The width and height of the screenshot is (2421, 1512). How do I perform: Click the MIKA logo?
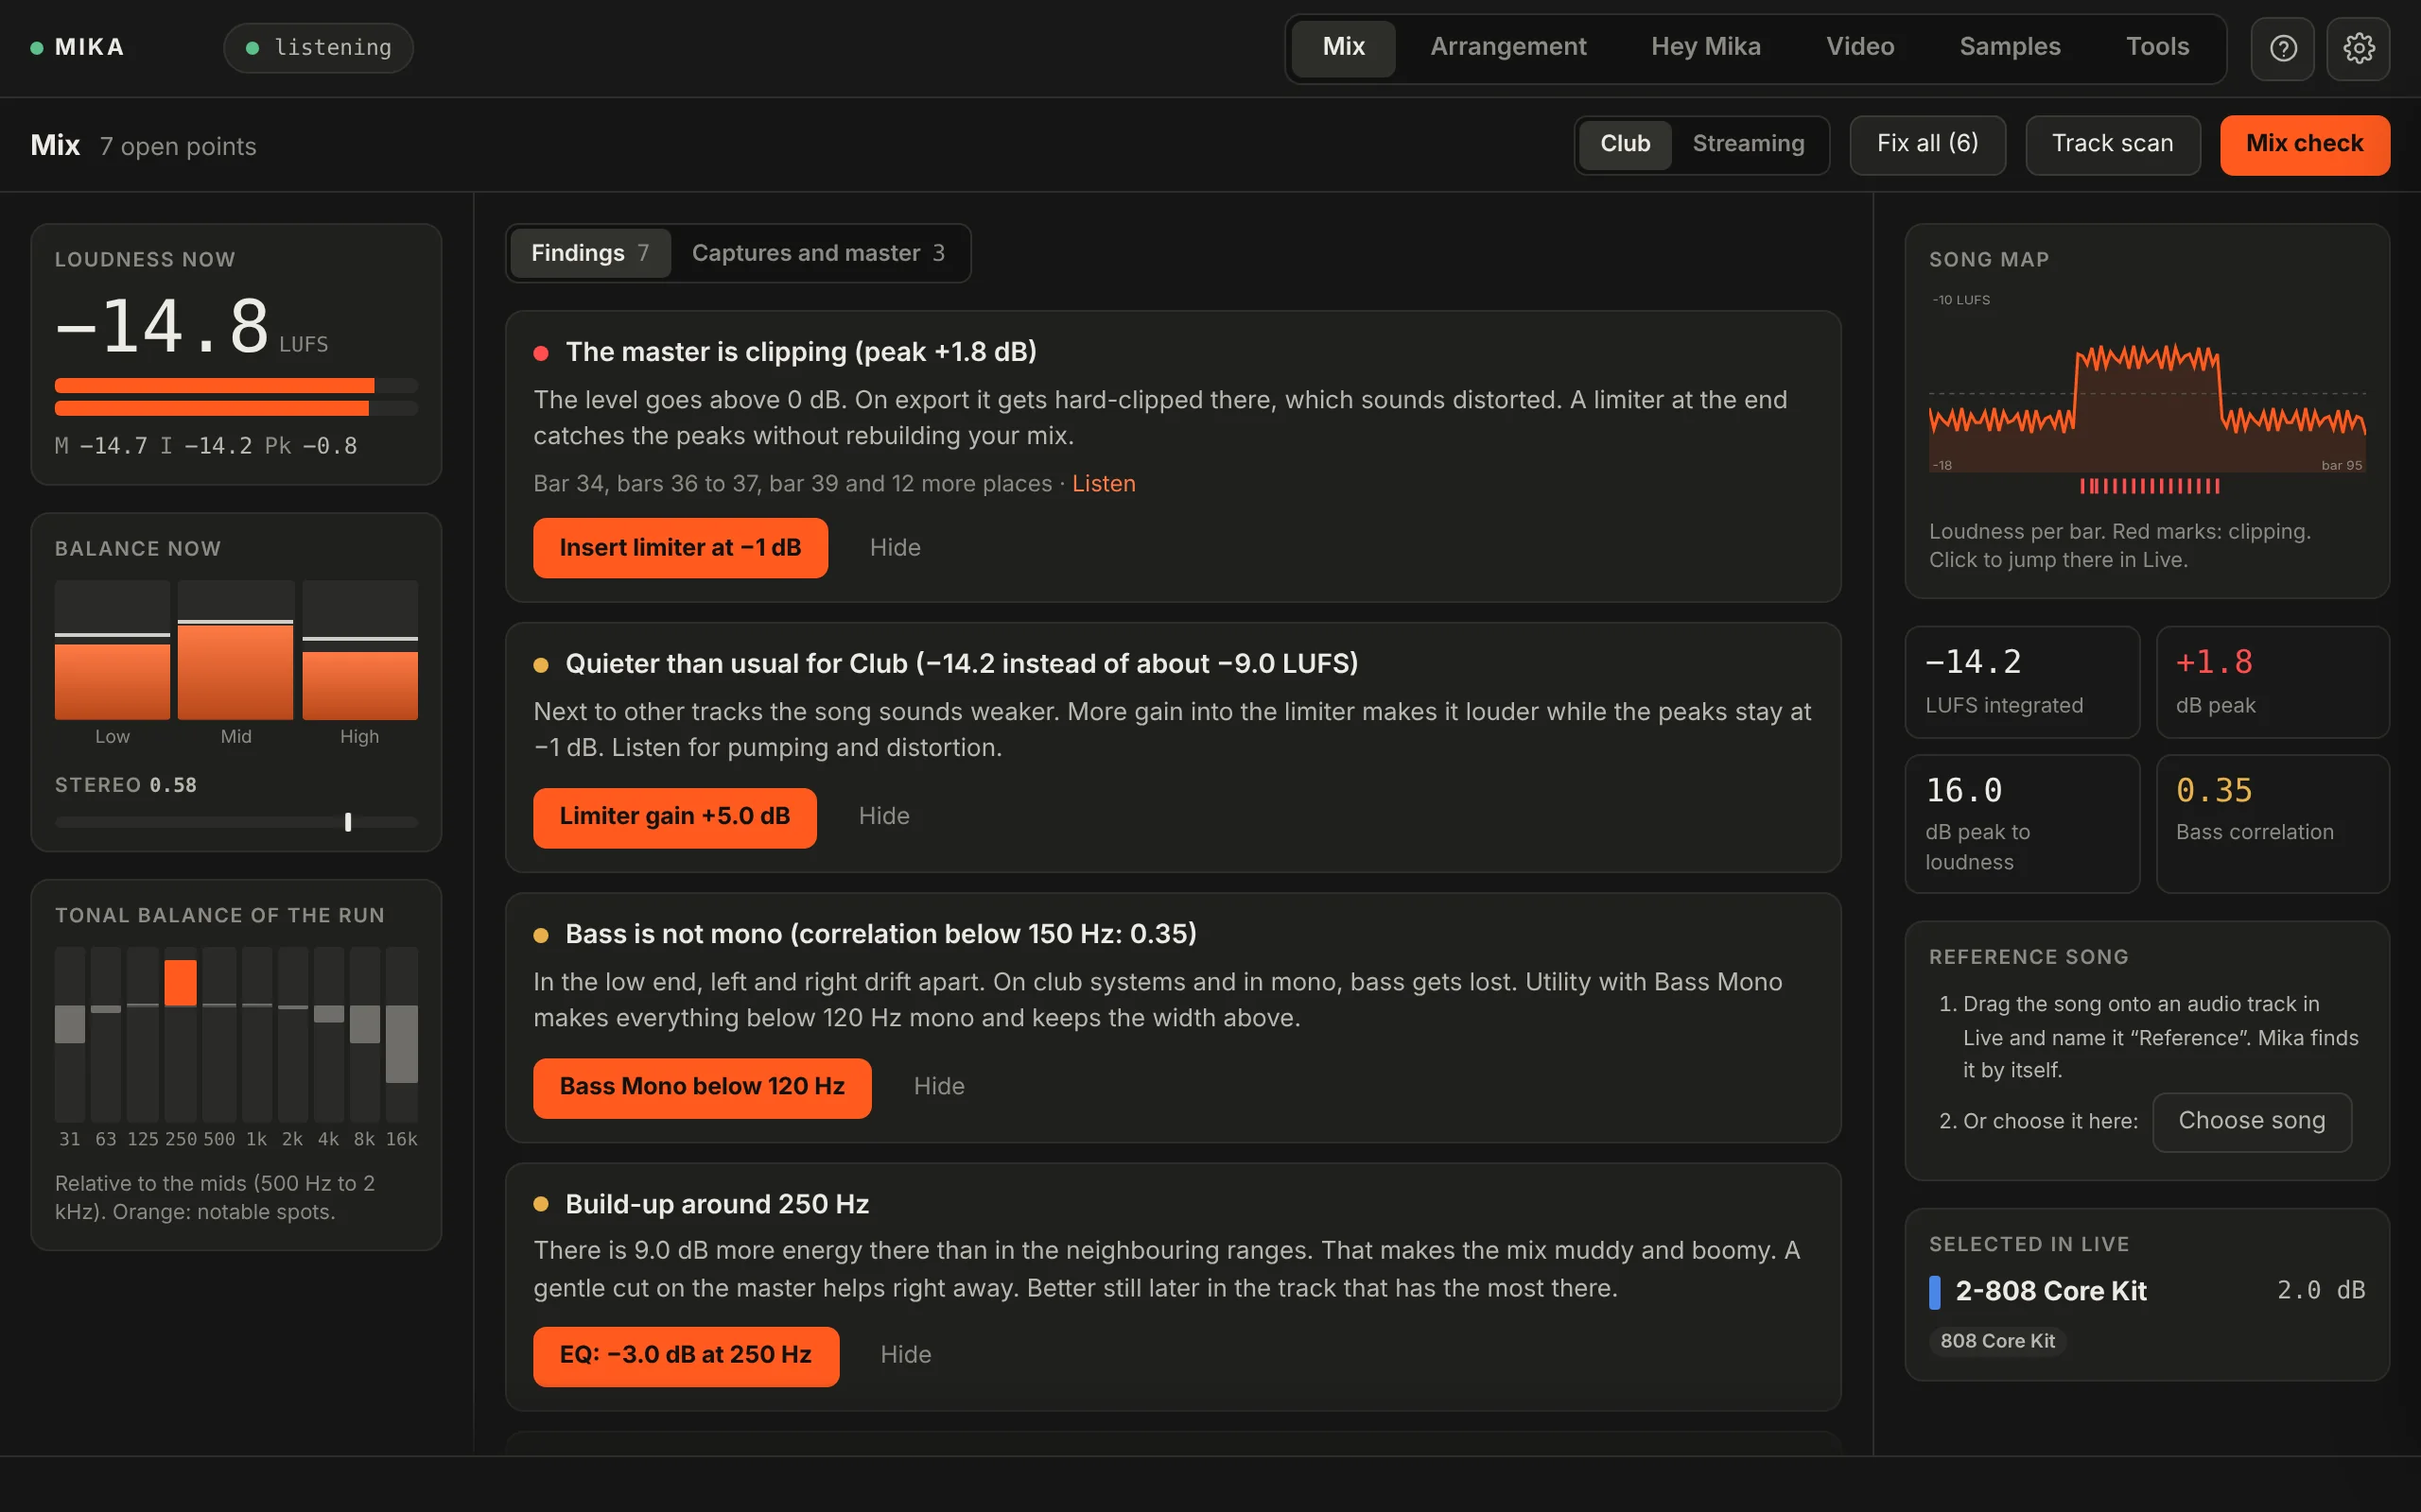[78, 47]
